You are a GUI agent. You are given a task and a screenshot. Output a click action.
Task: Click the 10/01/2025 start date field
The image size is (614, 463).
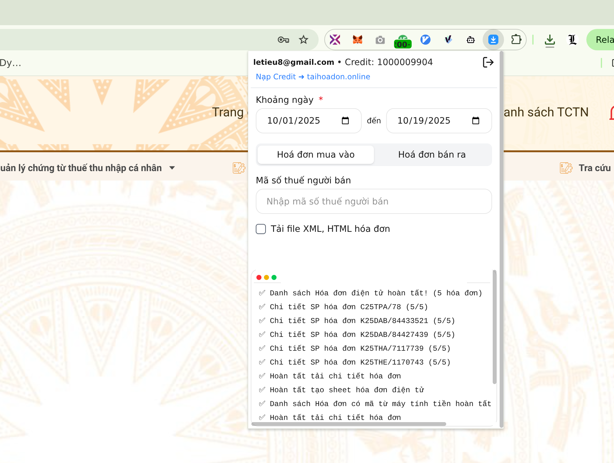[x=309, y=121]
